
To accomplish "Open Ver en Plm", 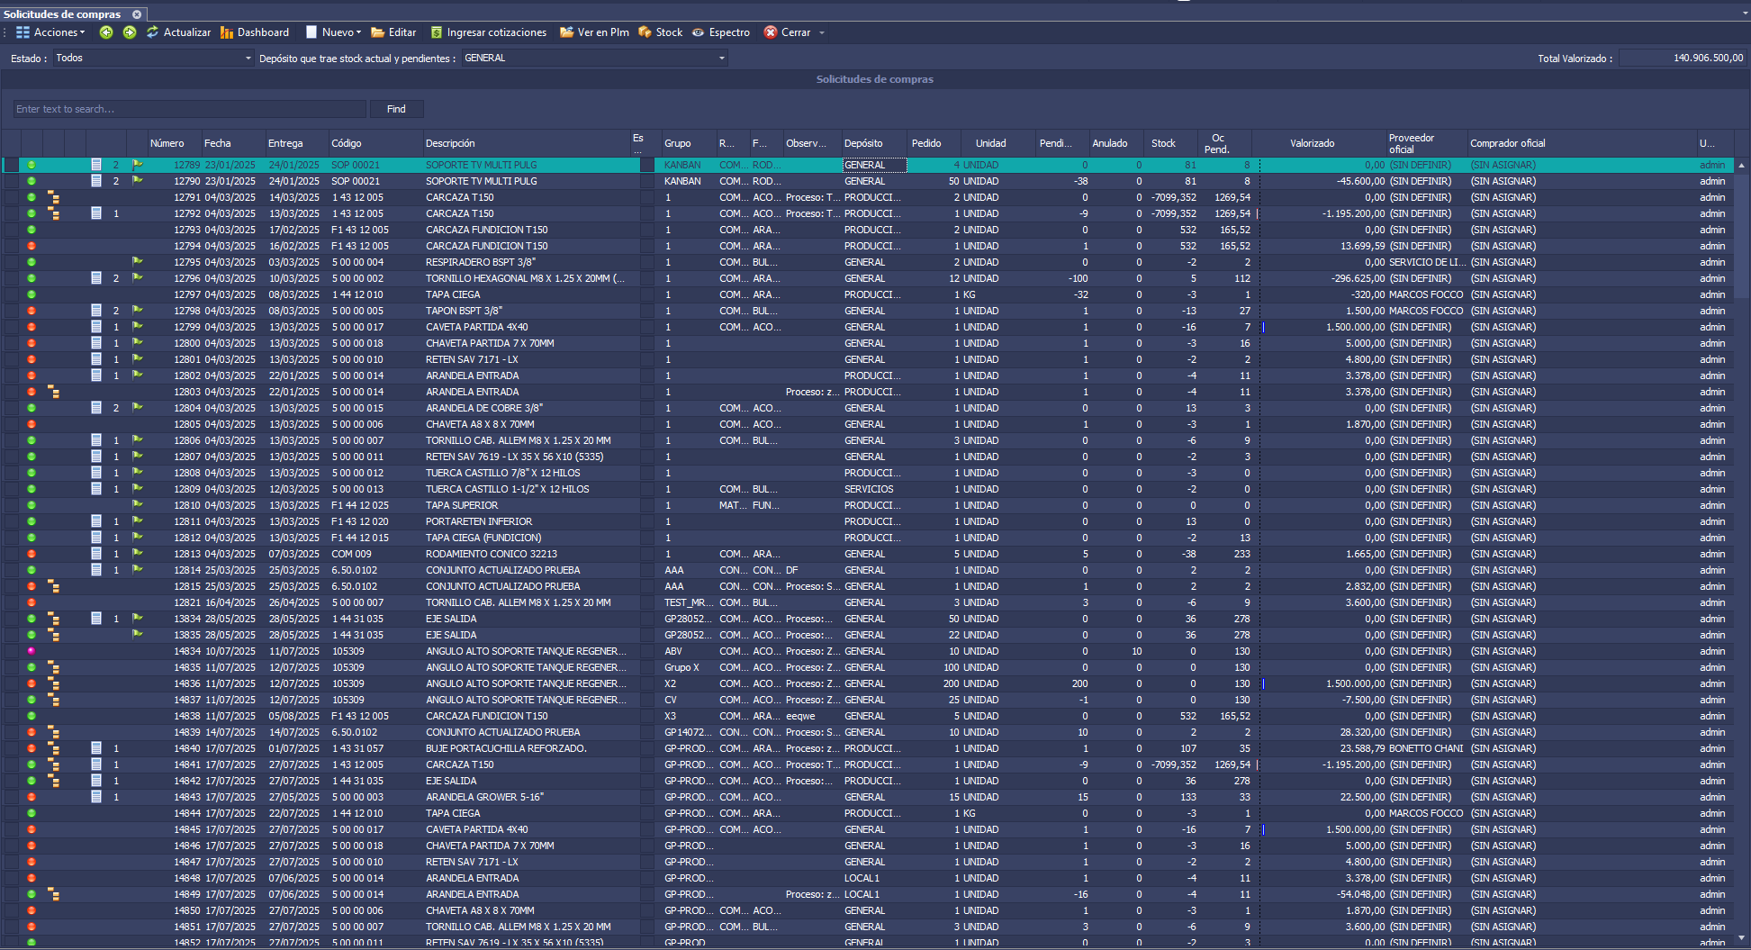I will pos(594,32).
